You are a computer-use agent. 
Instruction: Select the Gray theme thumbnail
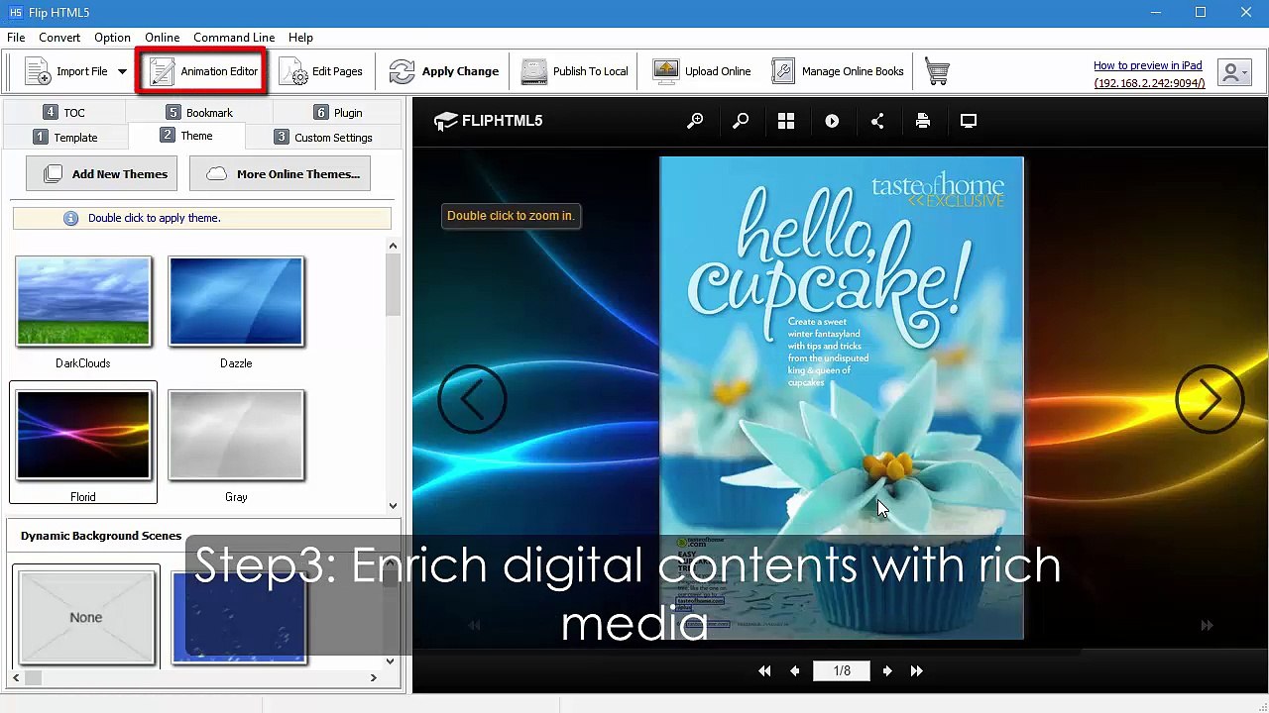point(236,436)
